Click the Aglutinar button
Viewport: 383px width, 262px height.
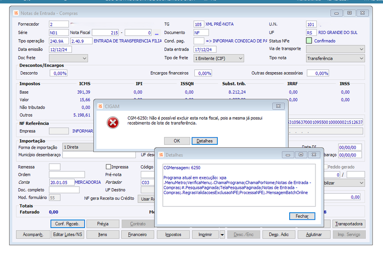314,234
